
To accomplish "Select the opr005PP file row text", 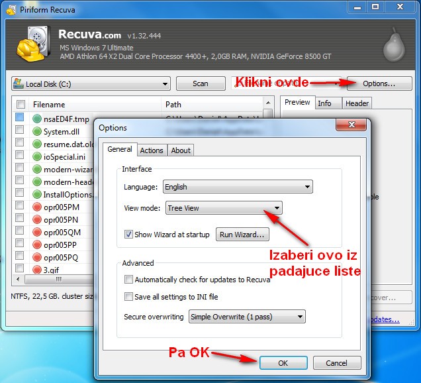I will (60, 245).
